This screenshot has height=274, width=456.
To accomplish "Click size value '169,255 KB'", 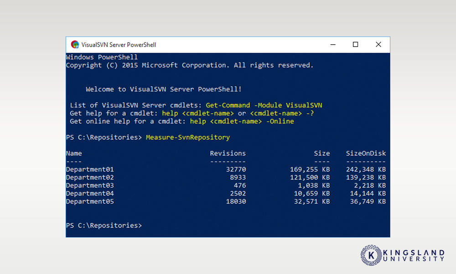I will [x=310, y=169].
